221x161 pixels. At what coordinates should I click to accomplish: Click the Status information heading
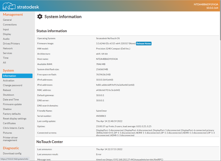coord(51,31)
